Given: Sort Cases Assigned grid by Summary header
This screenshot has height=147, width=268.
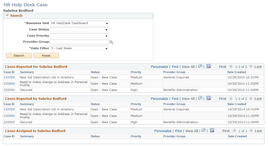Looking at the screenshot, I should coord(27,136).
